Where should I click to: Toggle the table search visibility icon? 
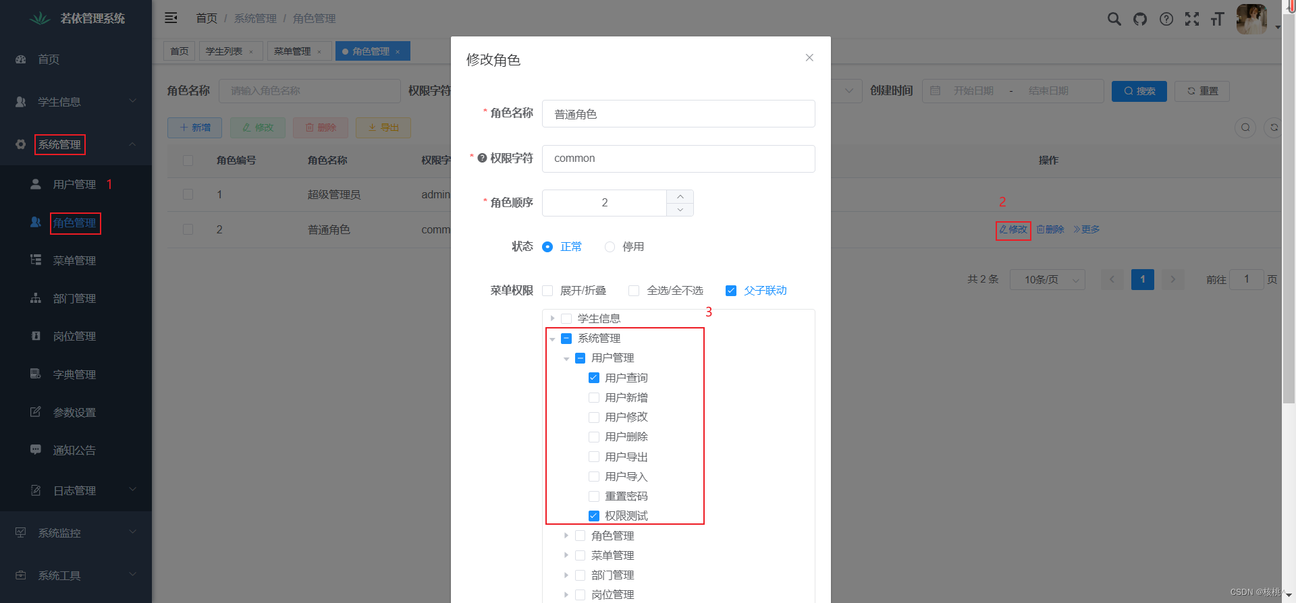(x=1245, y=127)
